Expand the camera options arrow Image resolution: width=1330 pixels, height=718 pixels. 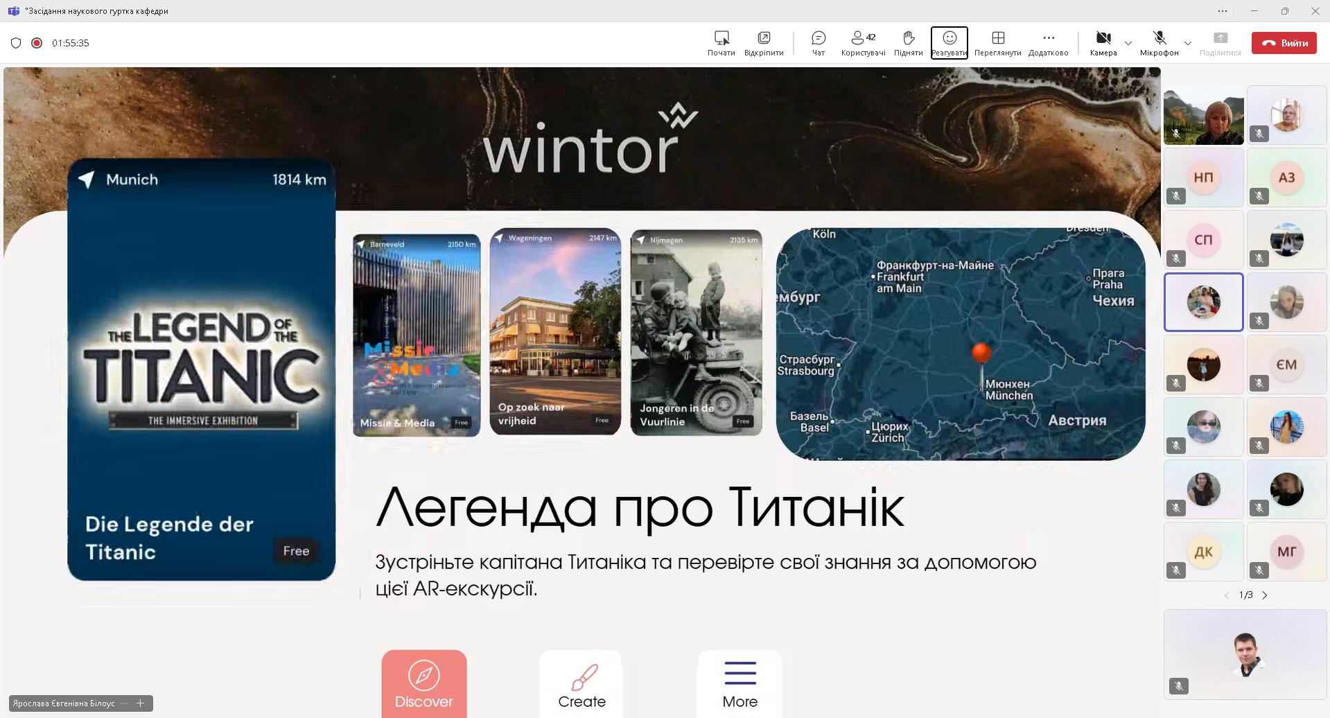pyautogui.click(x=1128, y=43)
